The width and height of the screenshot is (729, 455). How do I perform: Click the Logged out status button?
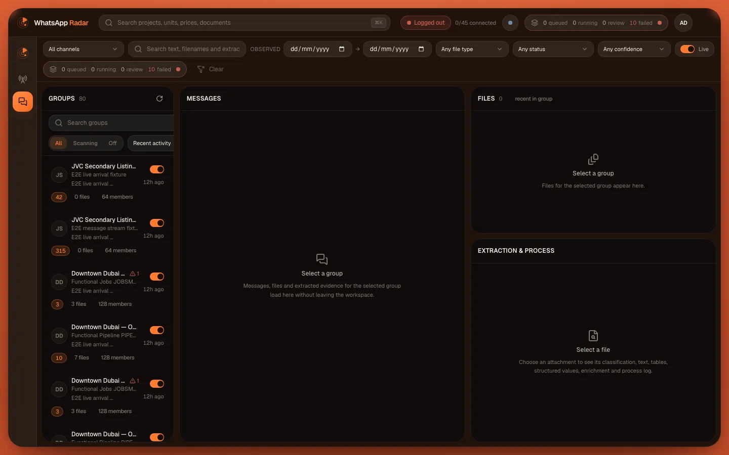point(426,23)
